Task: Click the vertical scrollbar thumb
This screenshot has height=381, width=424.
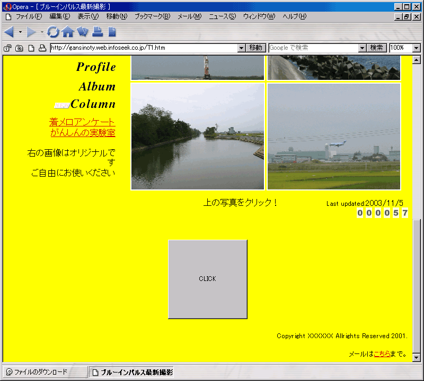Action: point(417,286)
